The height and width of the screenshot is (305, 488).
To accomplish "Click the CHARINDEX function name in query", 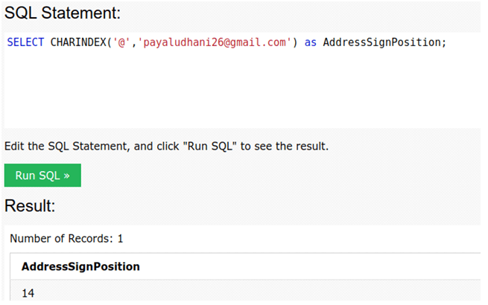I will tap(77, 42).
